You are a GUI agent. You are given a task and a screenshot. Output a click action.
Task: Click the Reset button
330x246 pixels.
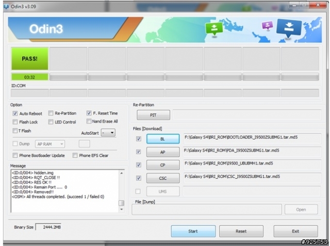pos(241,231)
